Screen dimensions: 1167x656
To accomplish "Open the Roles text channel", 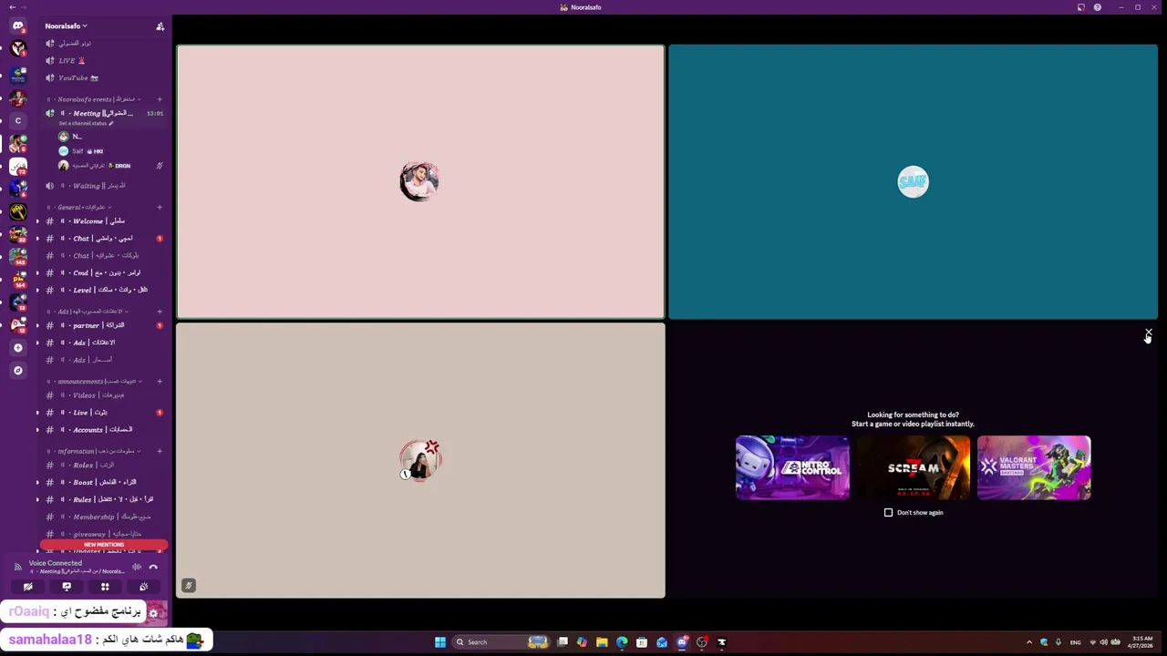I will point(103,465).
